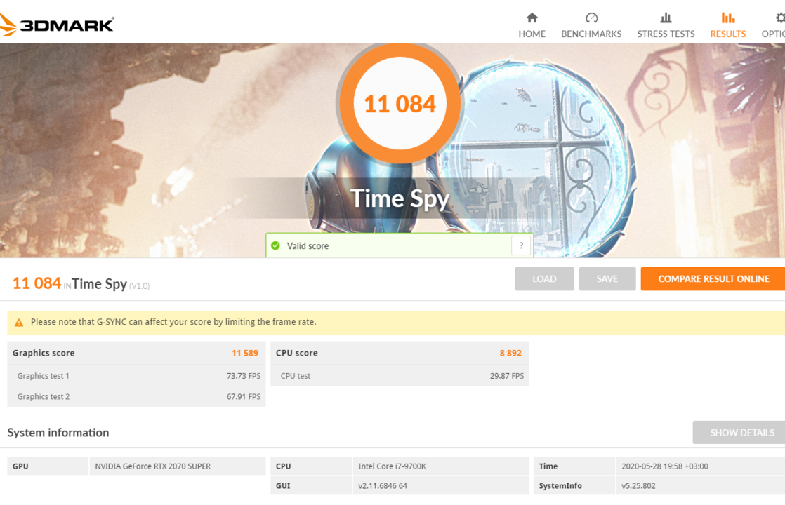Click the GPU field label

(x=20, y=466)
